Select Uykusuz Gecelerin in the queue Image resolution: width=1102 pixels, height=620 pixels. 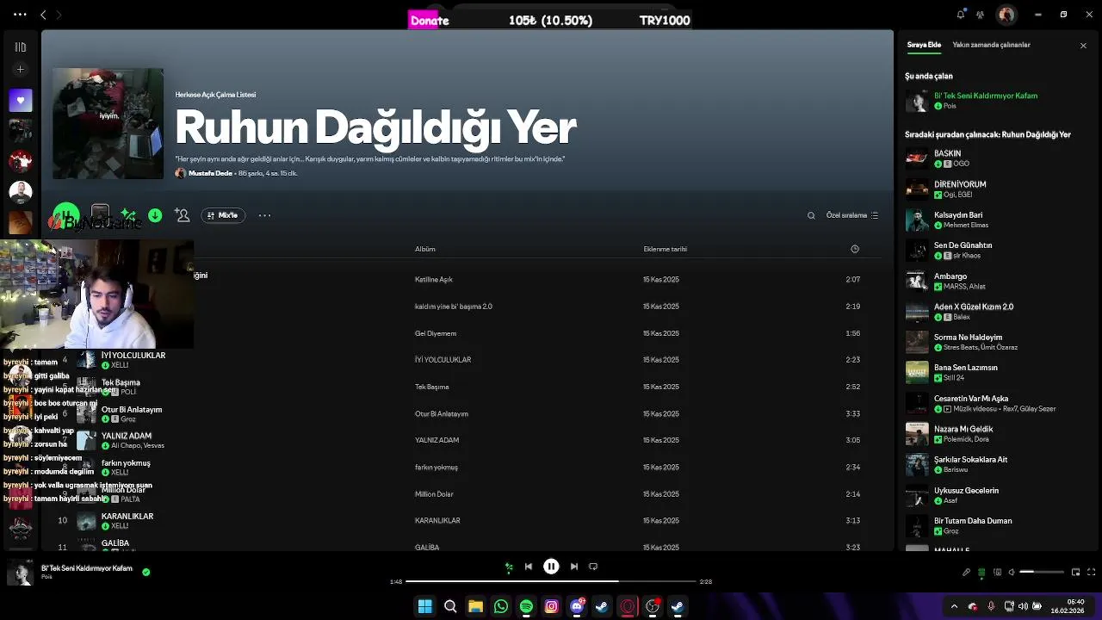tap(966, 491)
